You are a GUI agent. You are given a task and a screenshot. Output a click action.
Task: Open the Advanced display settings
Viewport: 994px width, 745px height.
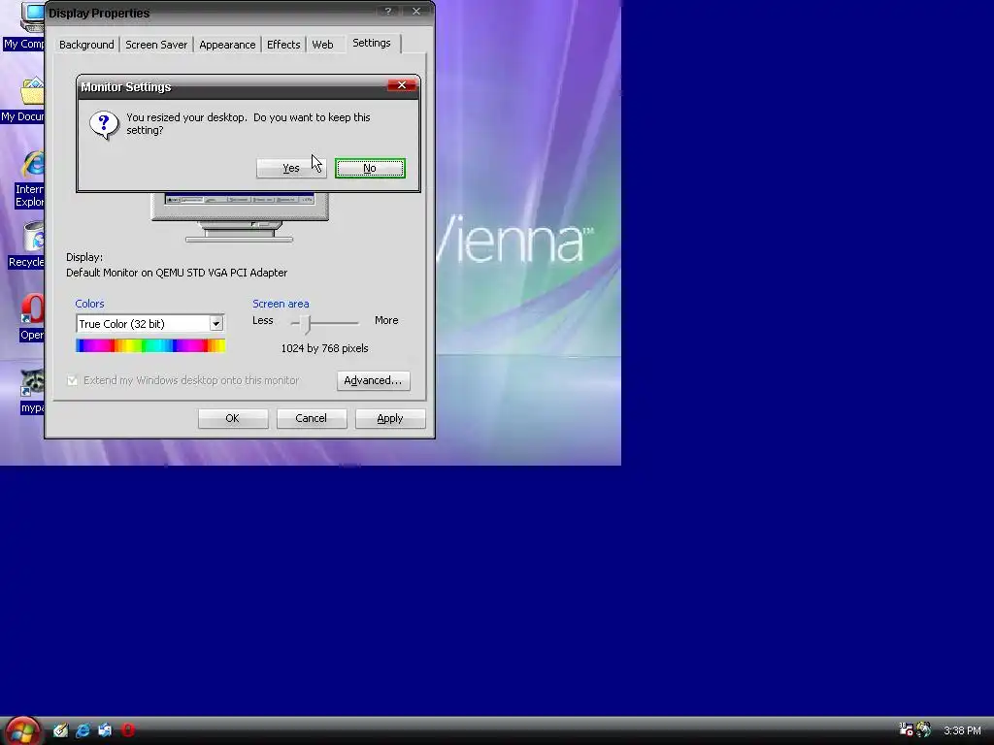pyautogui.click(x=374, y=380)
